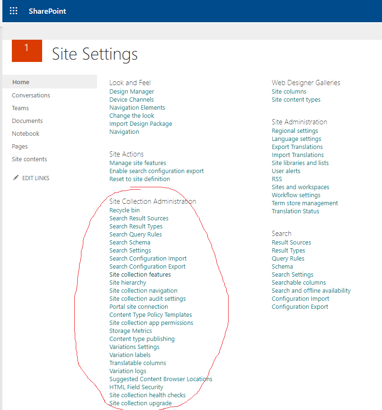Open Term store management
The height and width of the screenshot is (410, 382).
(x=305, y=203)
